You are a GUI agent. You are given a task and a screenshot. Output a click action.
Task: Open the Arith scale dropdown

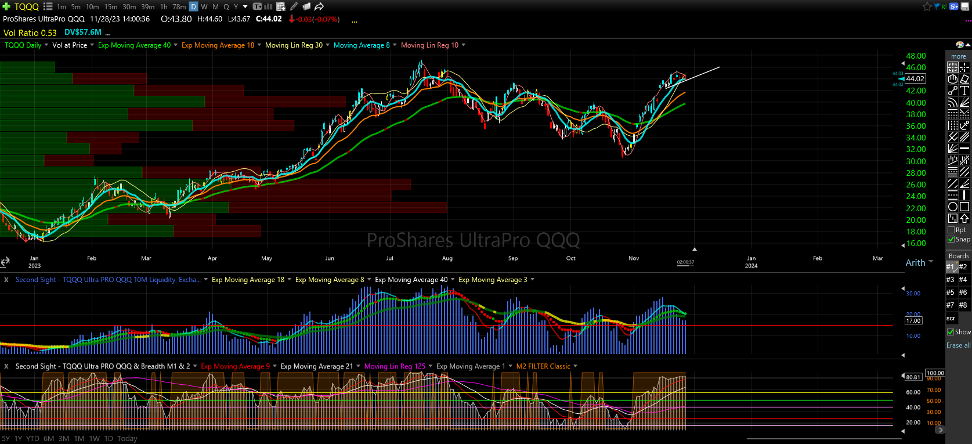coord(931,262)
